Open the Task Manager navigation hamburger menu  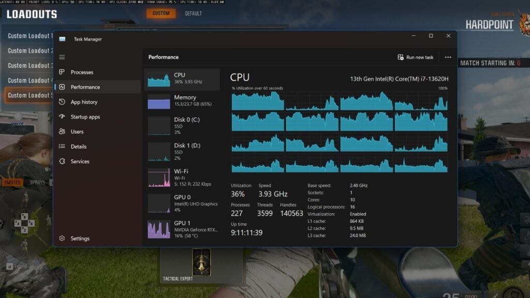[x=62, y=57]
